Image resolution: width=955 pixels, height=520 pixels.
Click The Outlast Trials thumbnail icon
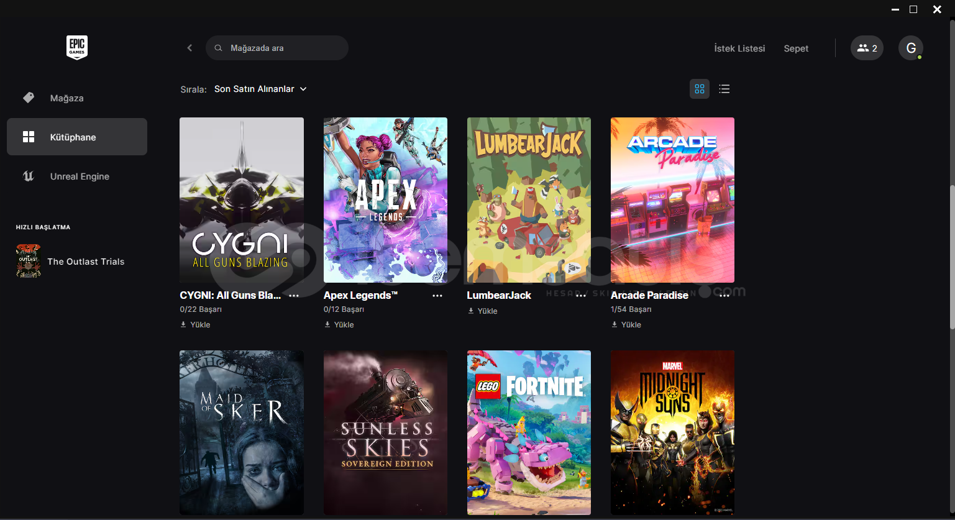point(29,261)
